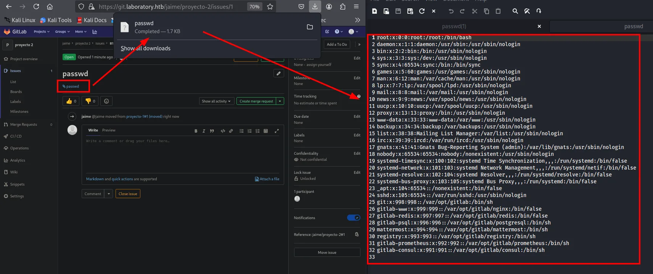Click Add a To Do button
Screen dimensions: 653x274
[337, 44]
